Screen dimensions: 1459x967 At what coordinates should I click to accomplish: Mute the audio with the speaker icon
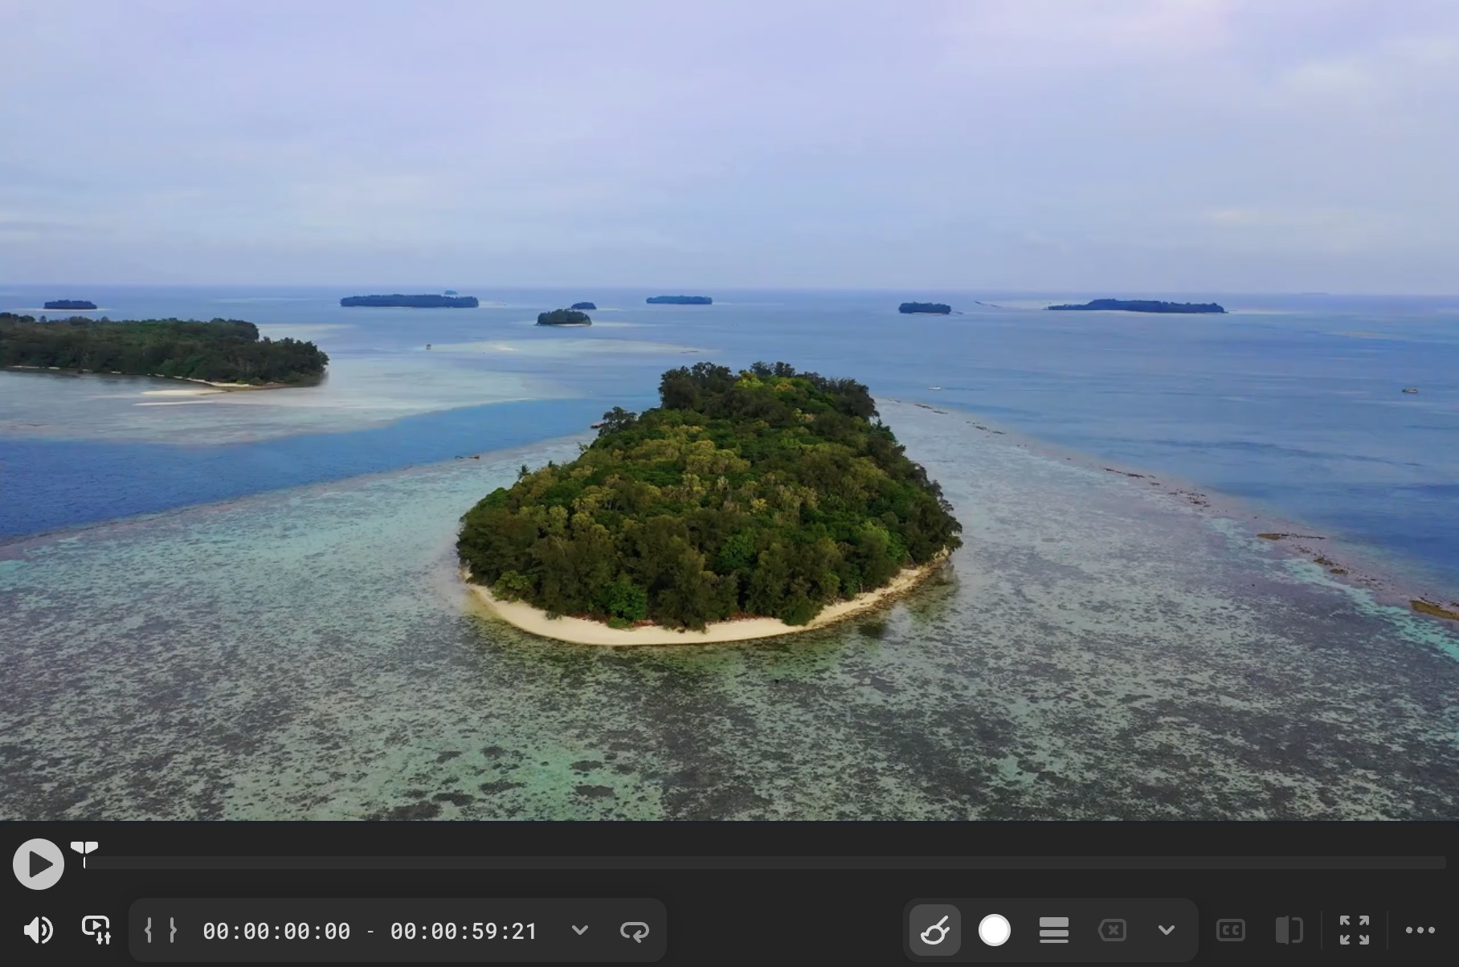38,930
